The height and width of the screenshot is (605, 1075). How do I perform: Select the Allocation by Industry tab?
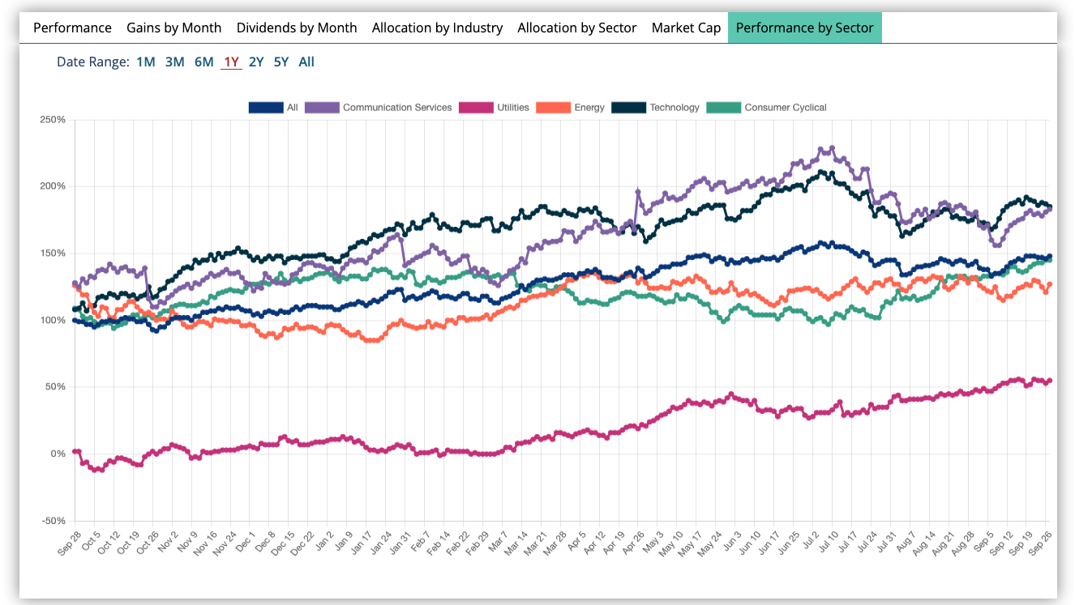point(437,28)
